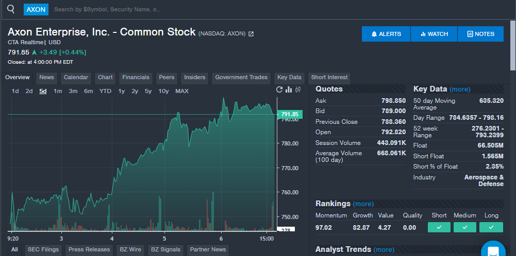This screenshot has width=516, height=256.
Task: Select the 5d chart range
Action: (x=43, y=91)
